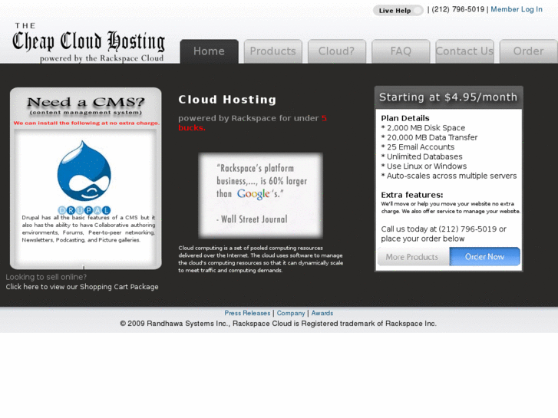Screen dimensions: 558x418
Task: Open the Products tab
Action: point(273,51)
